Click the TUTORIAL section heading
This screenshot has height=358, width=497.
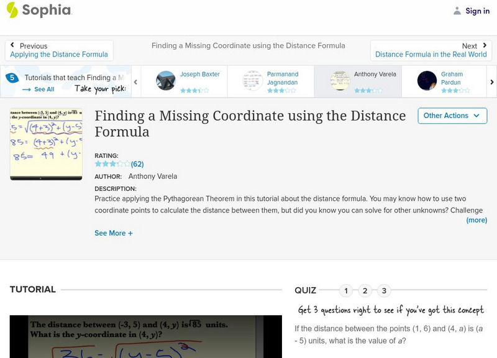tap(33, 290)
